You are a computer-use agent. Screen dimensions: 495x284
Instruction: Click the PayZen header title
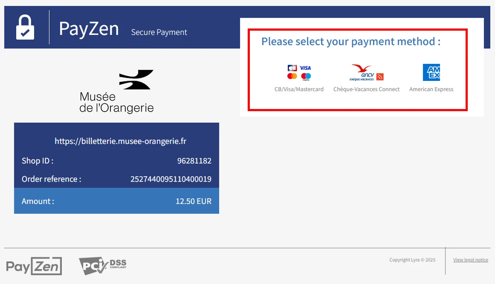click(x=89, y=29)
